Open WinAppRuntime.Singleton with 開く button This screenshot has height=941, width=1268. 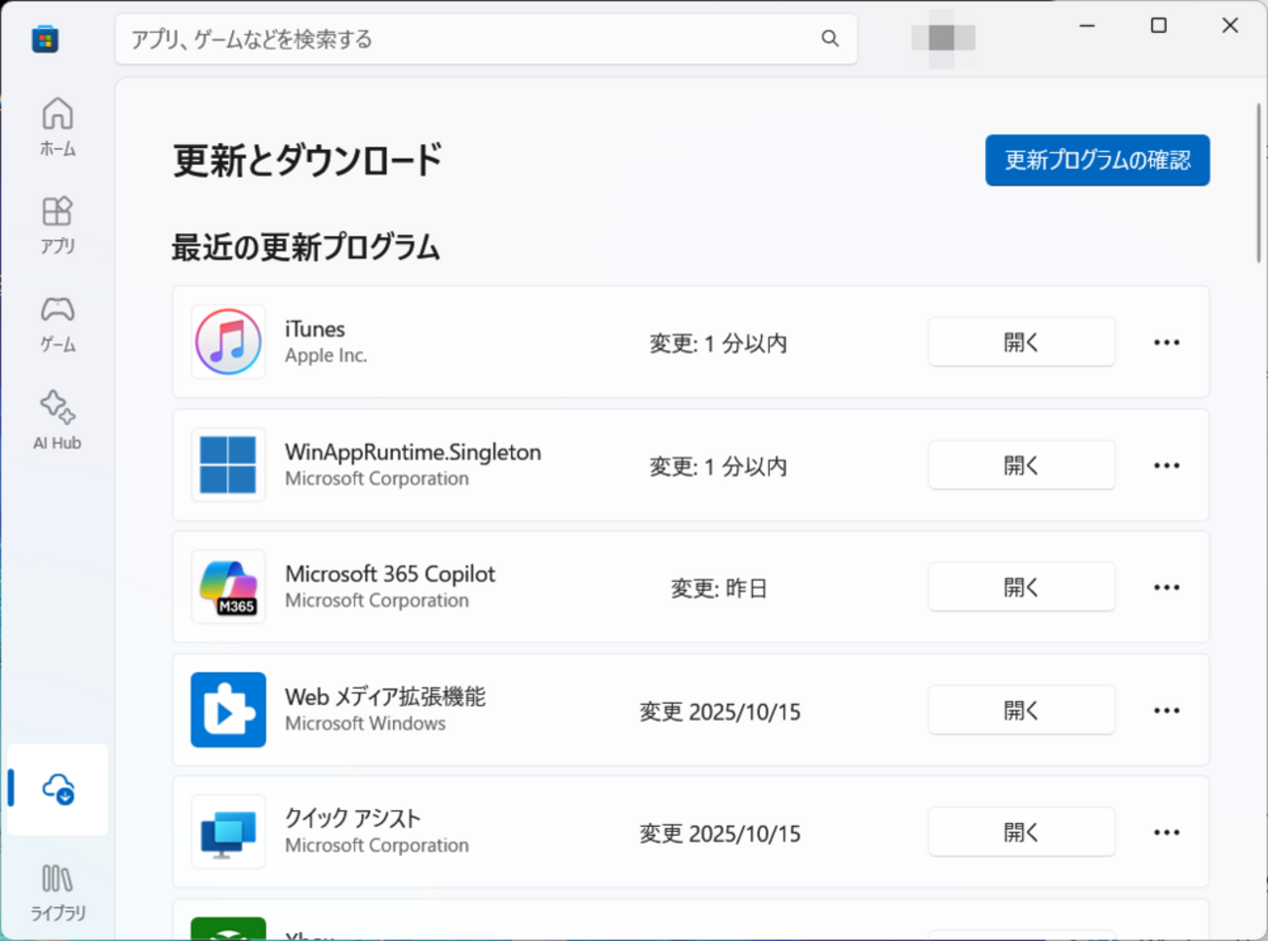1021,465
